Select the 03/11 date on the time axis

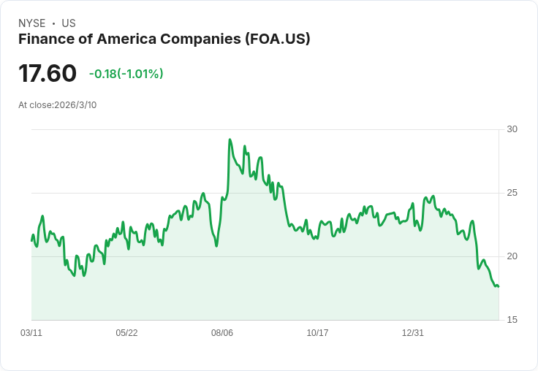pos(31,333)
